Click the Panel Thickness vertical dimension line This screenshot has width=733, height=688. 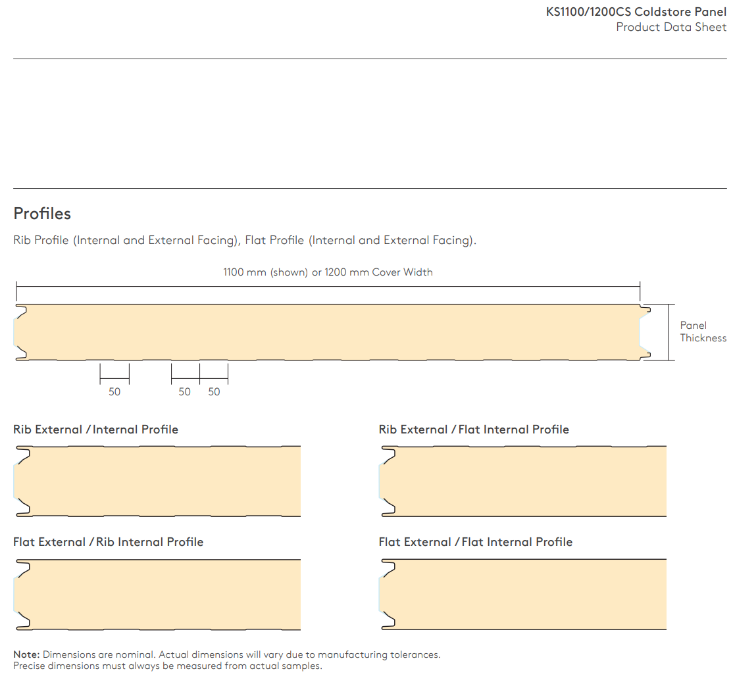(x=669, y=332)
